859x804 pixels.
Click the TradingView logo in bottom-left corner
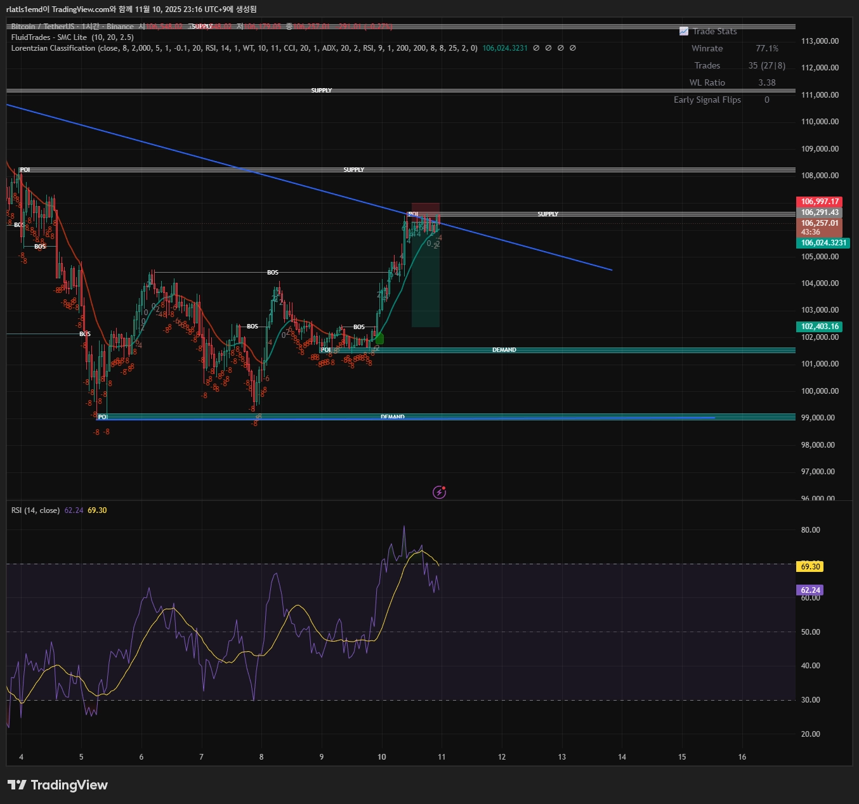(x=58, y=785)
